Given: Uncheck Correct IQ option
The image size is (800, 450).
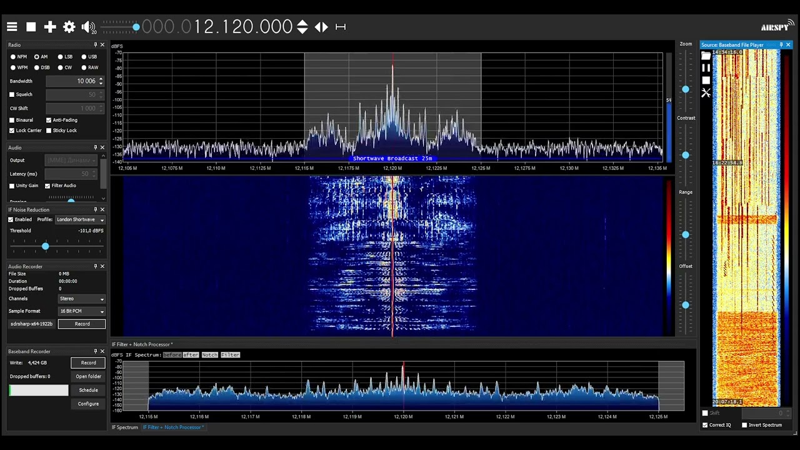Looking at the screenshot, I should click(705, 425).
